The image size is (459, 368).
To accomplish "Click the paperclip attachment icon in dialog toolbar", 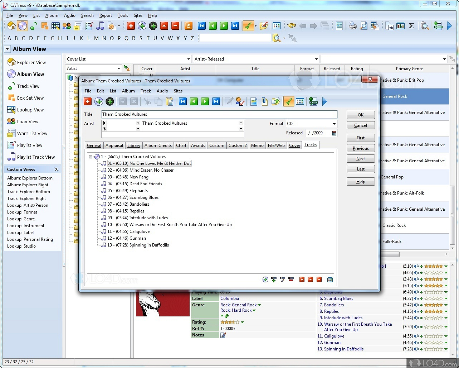I will coord(264,102).
